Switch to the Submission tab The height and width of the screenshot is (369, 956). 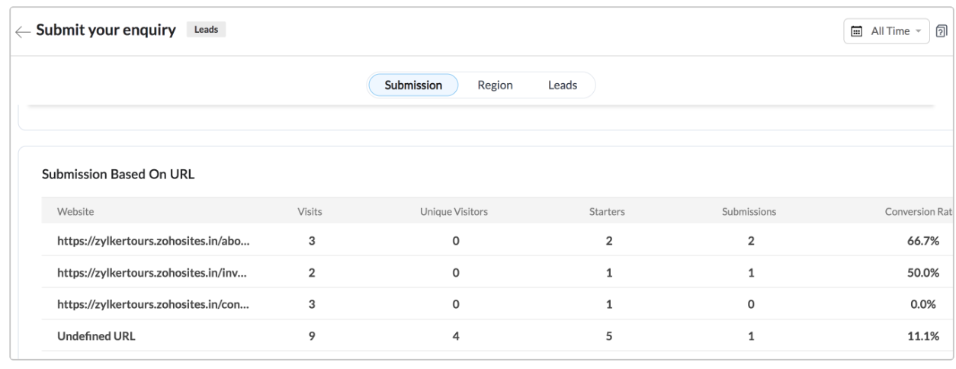[x=412, y=85]
